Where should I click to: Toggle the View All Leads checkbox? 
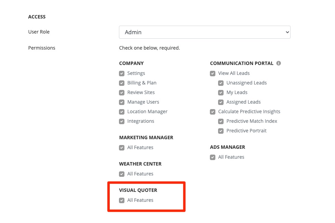coord(213,74)
